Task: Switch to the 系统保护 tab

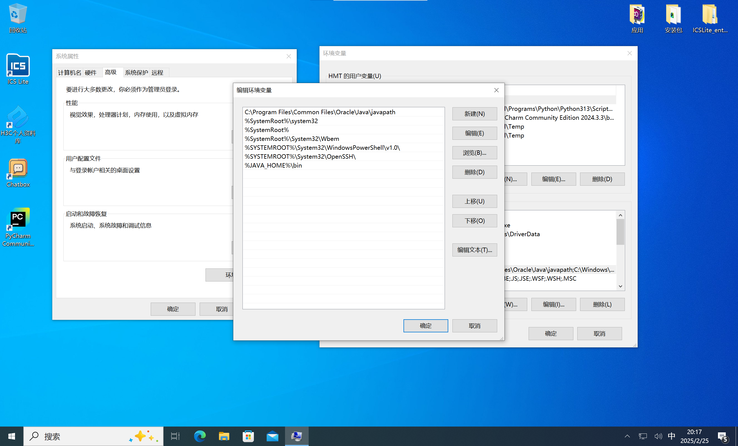Action: coord(136,73)
